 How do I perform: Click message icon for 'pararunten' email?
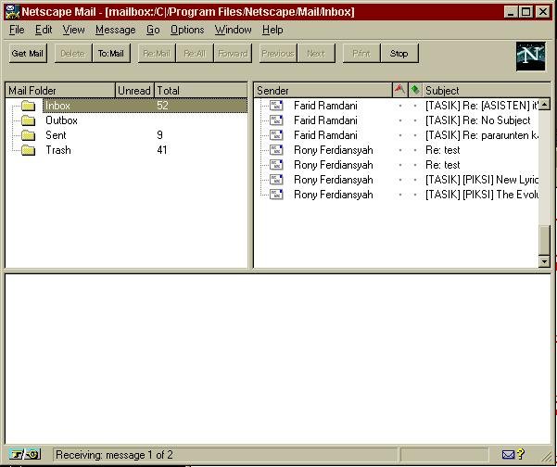pyautogui.click(x=276, y=135)
